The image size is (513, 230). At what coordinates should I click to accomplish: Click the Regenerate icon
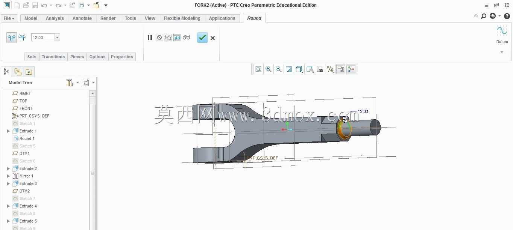72,5
